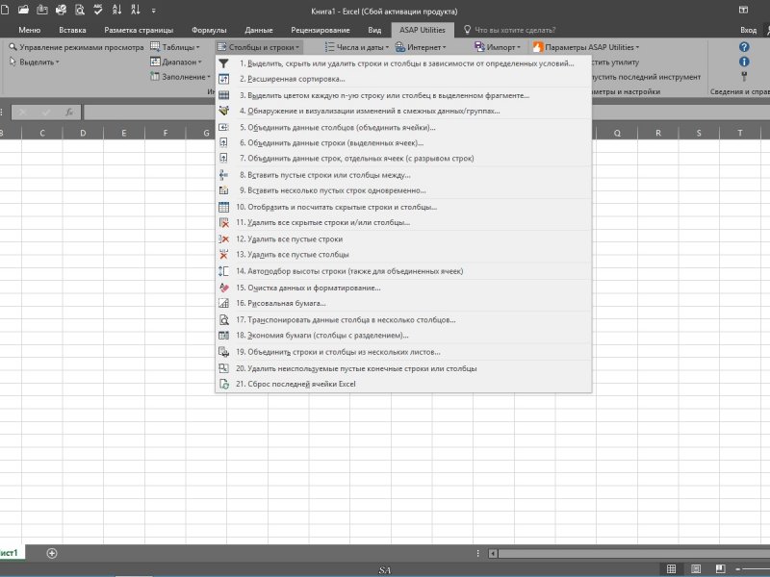This screenshot has height=577, width=770.
Task: Expand the Импорт dropdown
Action: [498, 47]
